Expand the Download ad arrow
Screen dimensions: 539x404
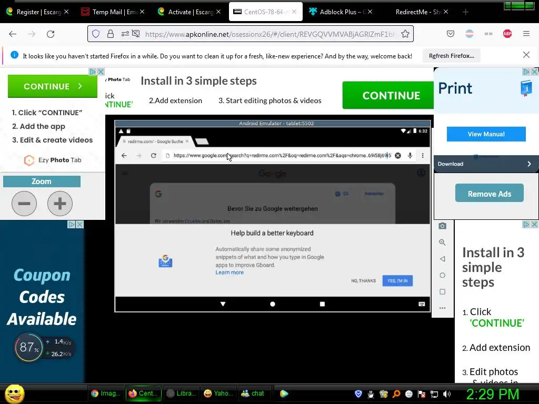pos(529,164)
